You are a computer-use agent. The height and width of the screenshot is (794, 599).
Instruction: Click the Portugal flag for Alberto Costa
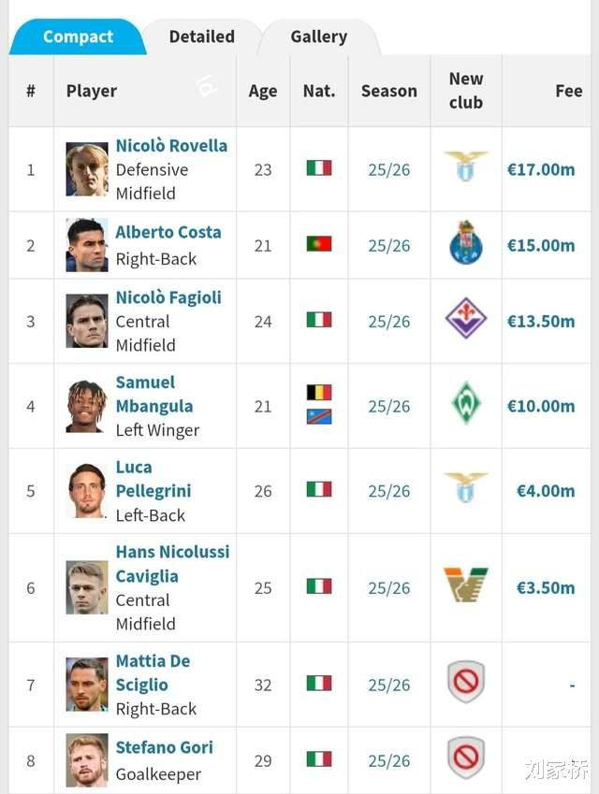[319, 243]
